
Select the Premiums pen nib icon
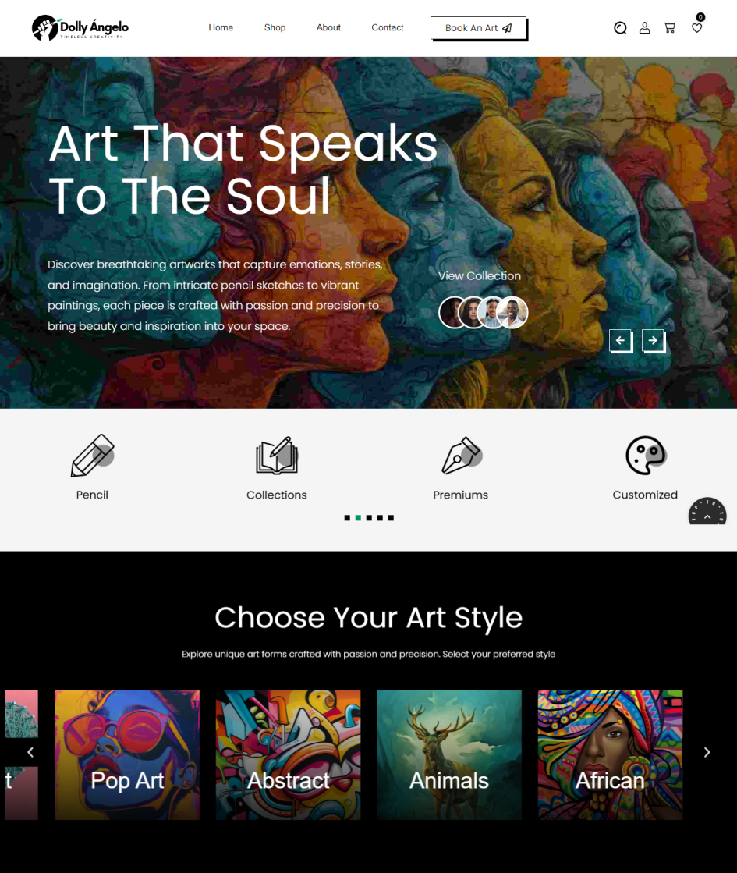point(461,456)
